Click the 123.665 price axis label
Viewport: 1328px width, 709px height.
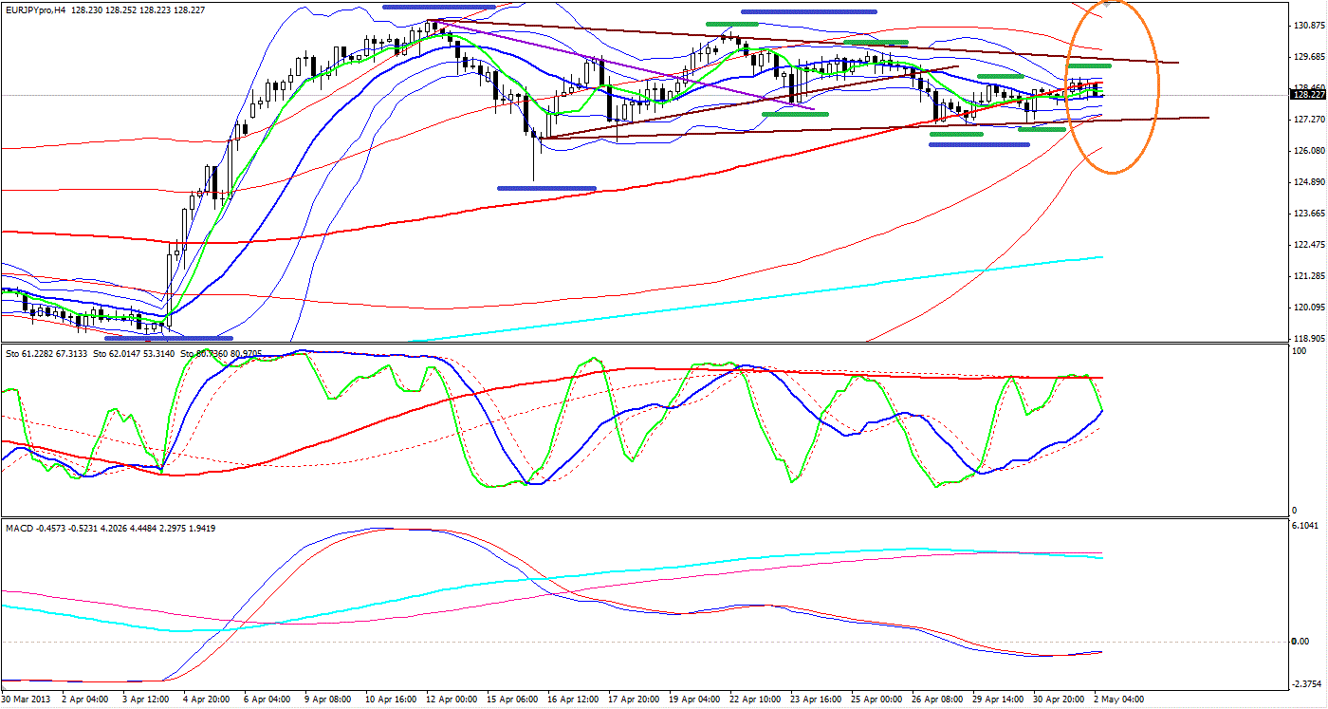pos(1309,214)
